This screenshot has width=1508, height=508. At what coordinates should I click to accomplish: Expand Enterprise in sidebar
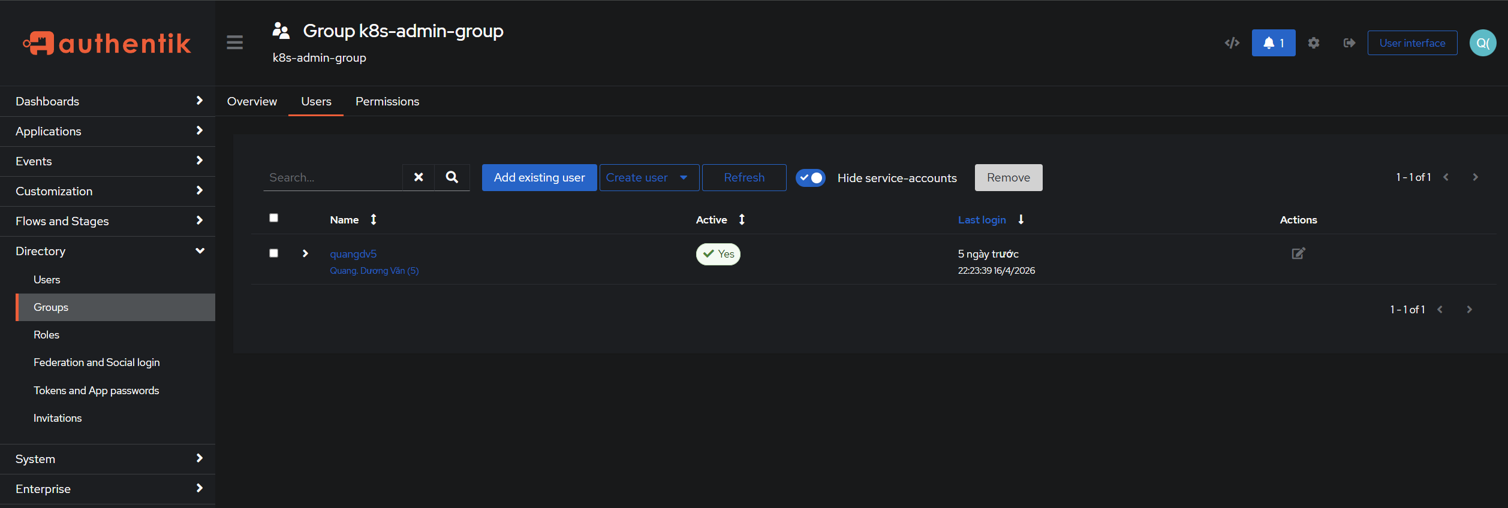click(x=108, y=489)
